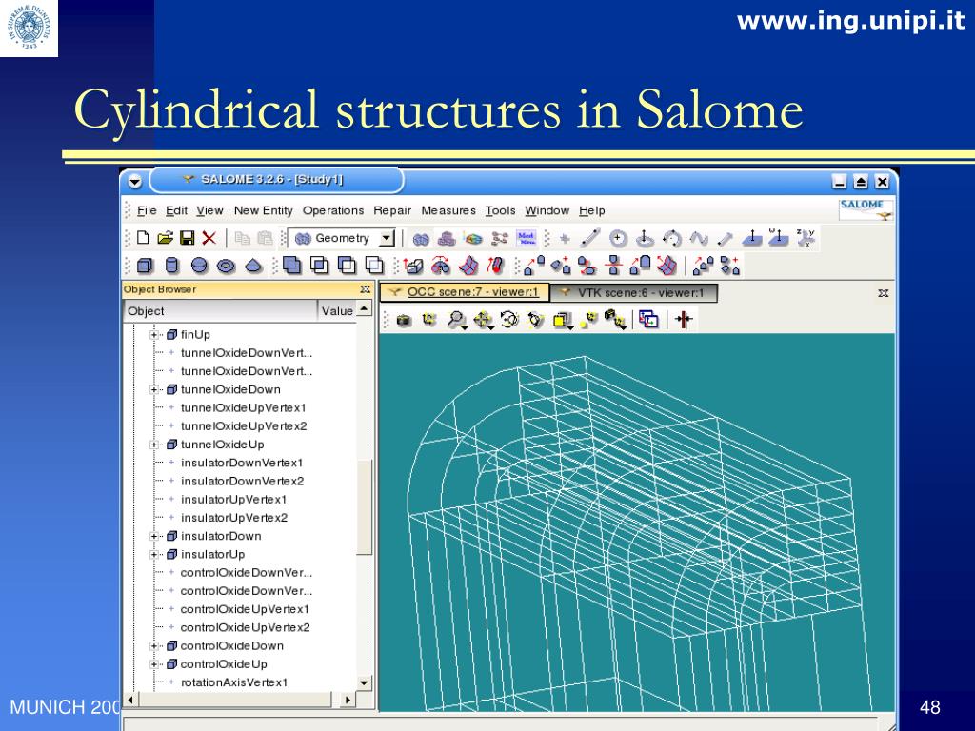Open the File menu

[x=147, y=210]
